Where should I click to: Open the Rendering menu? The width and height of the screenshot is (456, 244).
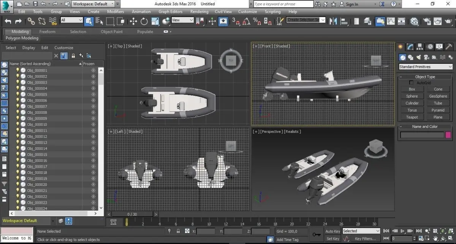pos(199,12)
